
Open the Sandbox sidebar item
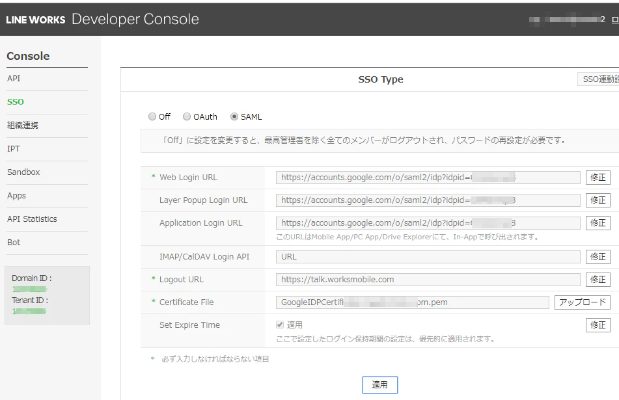23,172
